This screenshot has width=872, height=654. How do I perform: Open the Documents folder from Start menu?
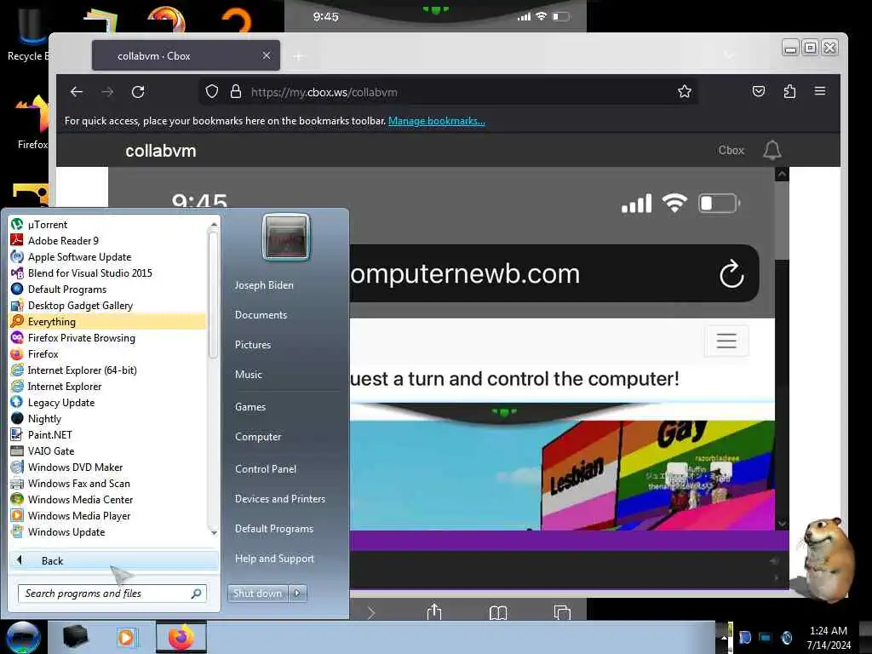point(261,315)
